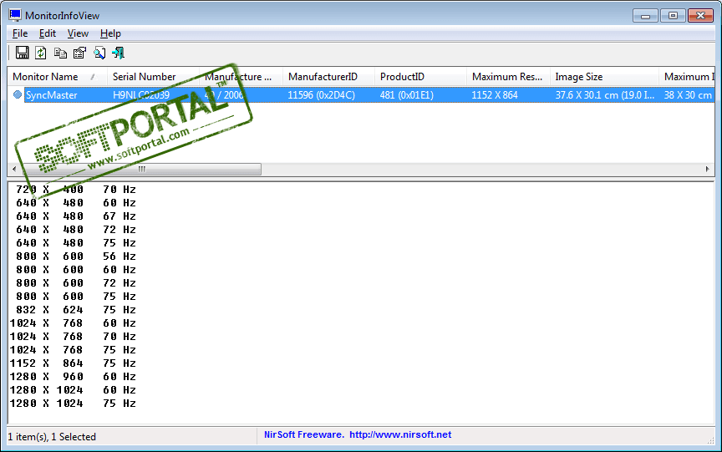Click the 1152 X 864 maximum resolution cell

click(x=495, y=95)
